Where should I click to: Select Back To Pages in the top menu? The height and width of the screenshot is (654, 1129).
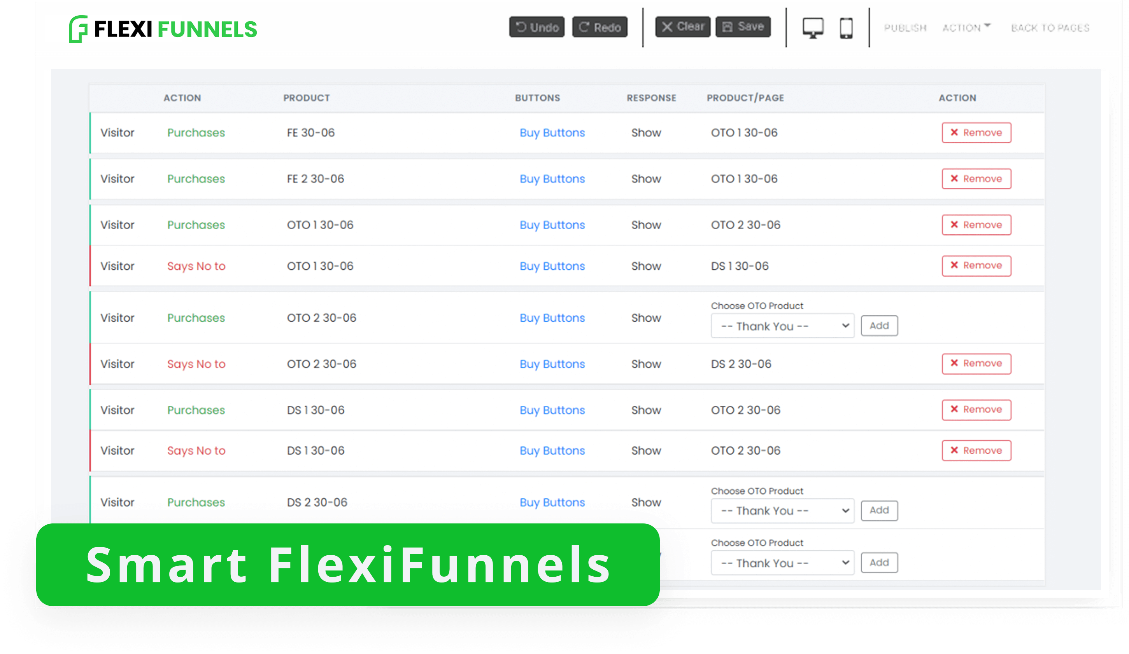click(x=1050, y=28)
